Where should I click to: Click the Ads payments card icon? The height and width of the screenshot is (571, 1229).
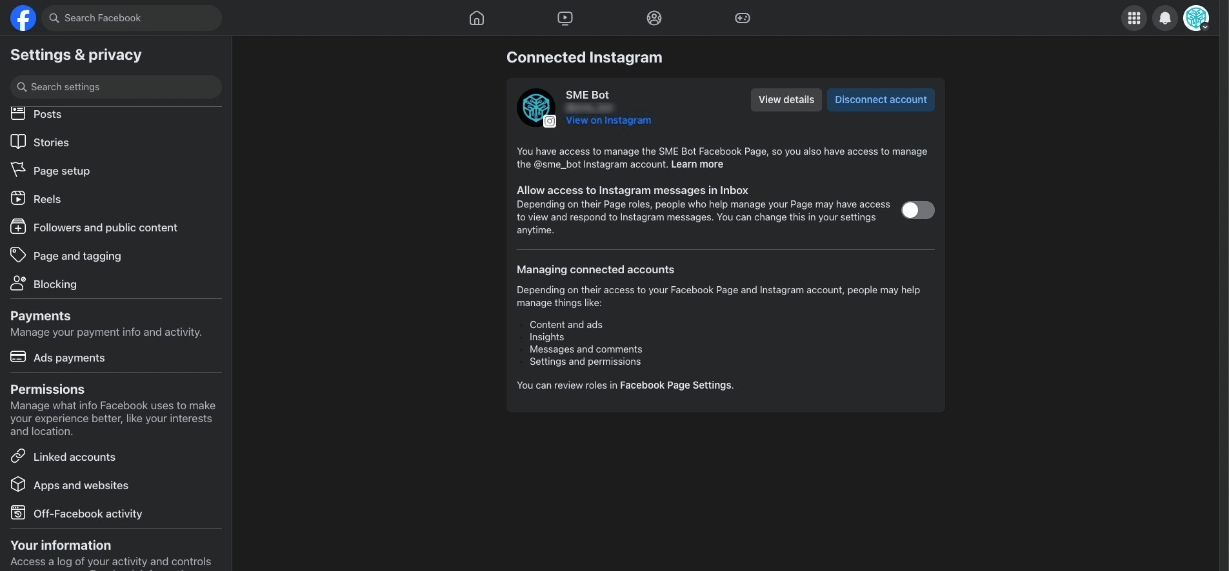tap(18, 357)
